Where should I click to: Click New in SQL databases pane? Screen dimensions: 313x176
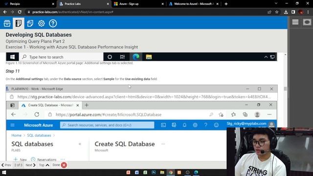tap(20, 159)
